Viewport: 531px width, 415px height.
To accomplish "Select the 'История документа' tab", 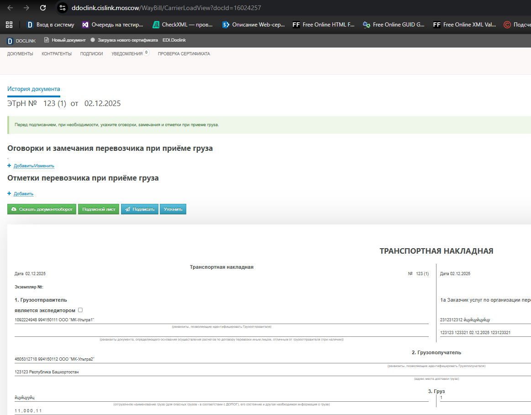I will point(33,89).
